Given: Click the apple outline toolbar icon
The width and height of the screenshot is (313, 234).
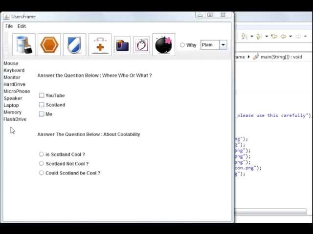Looking at the screenshot, I should (141, 45).
